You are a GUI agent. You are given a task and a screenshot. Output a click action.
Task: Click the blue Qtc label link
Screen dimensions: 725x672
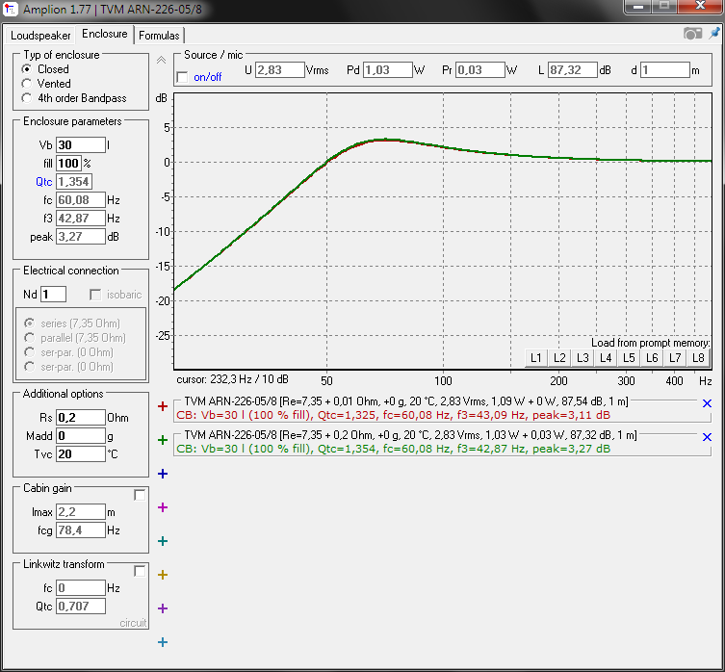43,182
